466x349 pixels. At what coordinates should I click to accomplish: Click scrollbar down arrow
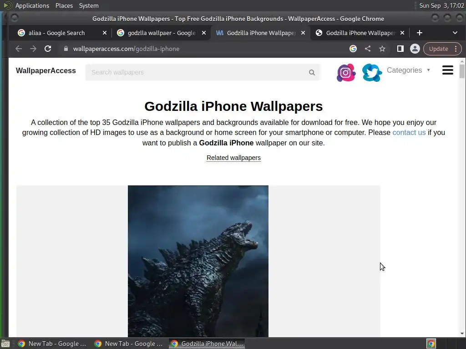[x=461, y=334]
